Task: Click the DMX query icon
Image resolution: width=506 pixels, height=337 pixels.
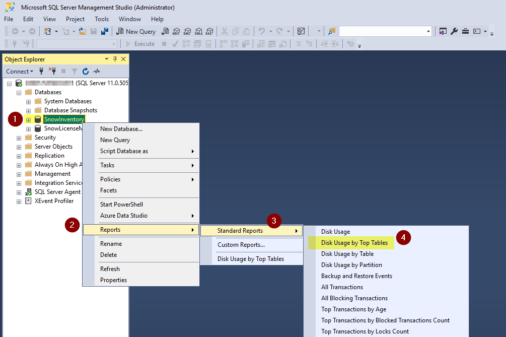Action: [x=187, y=31]
